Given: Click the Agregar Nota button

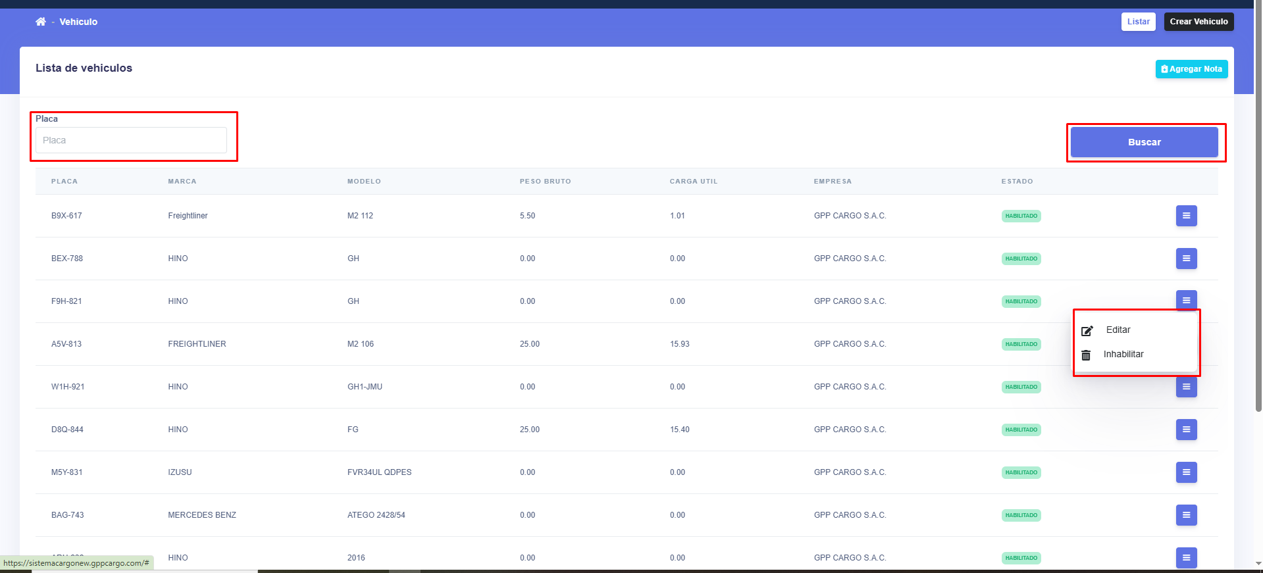Looking at the screenshot, I should tap(1191, 69).
